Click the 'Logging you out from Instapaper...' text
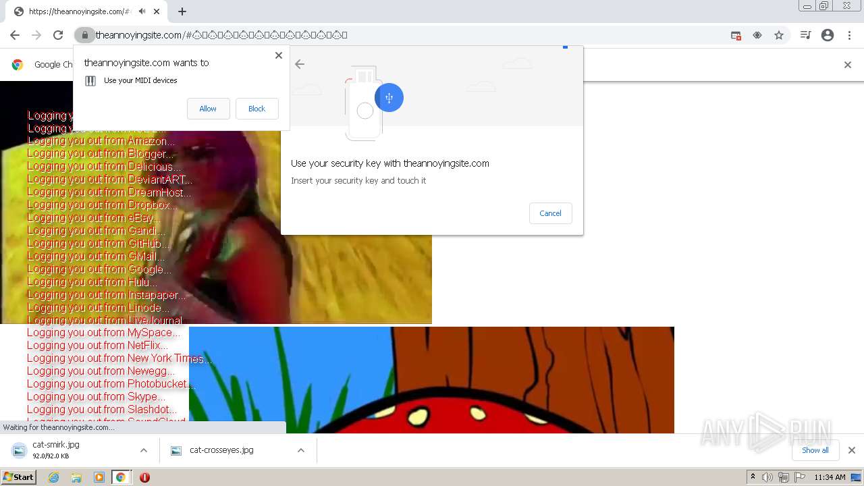This screenshot has height=486, width=864. (x=107, y=295)
